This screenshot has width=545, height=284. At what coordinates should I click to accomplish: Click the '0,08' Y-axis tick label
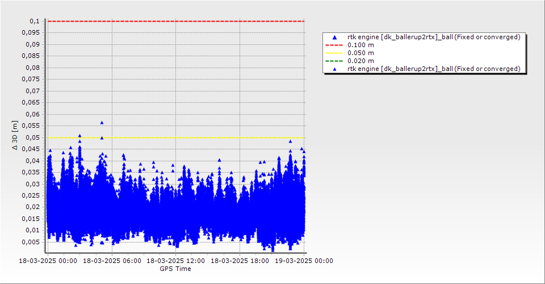tap(33, 68)
